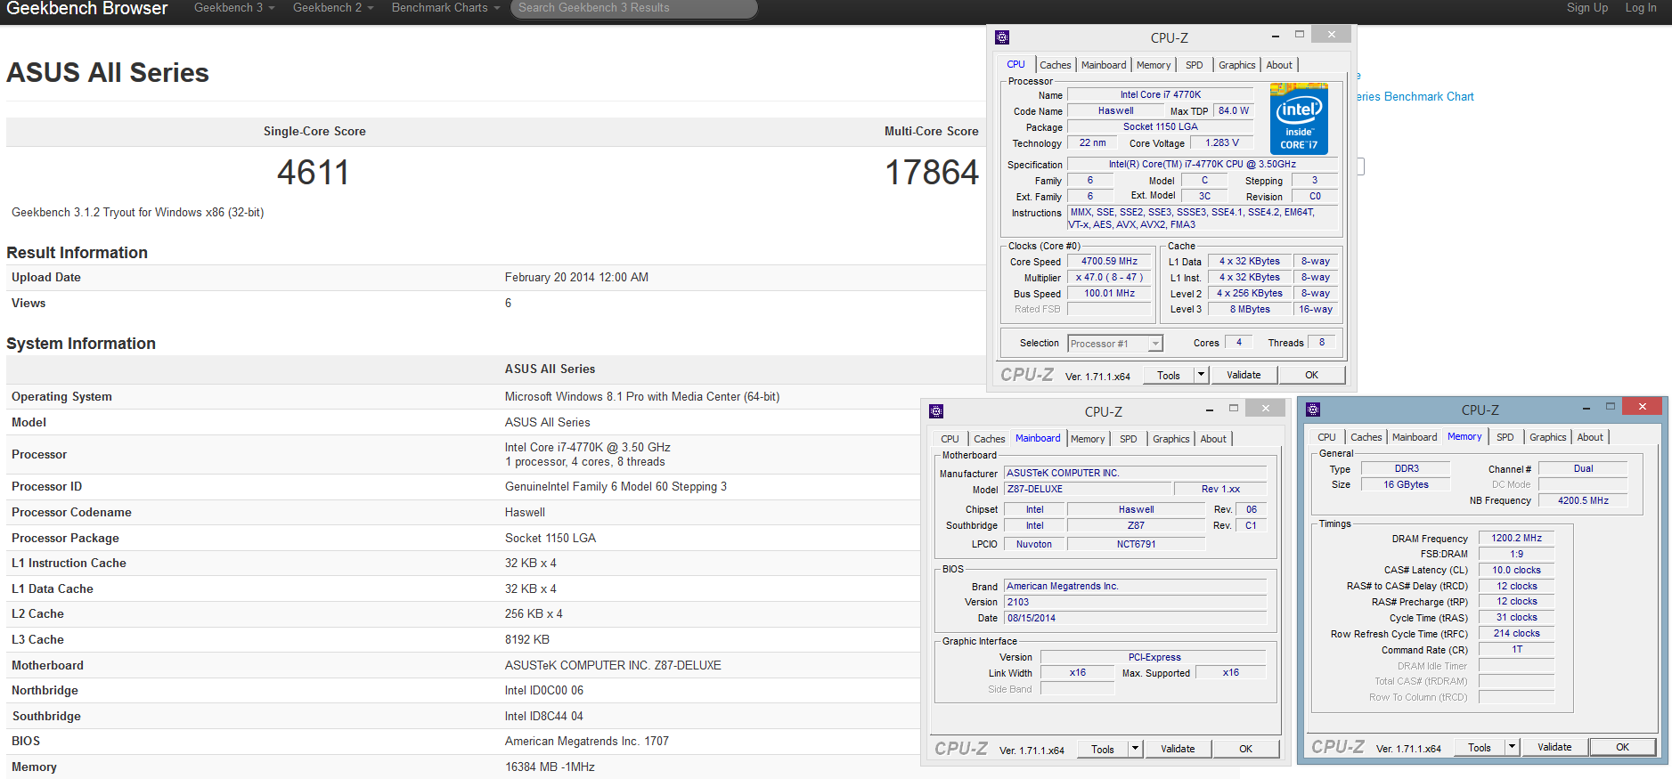Click Validate button in Memory window
Image resolution: width=1672 pixels, height=779 pixels.
[1554, 748]
